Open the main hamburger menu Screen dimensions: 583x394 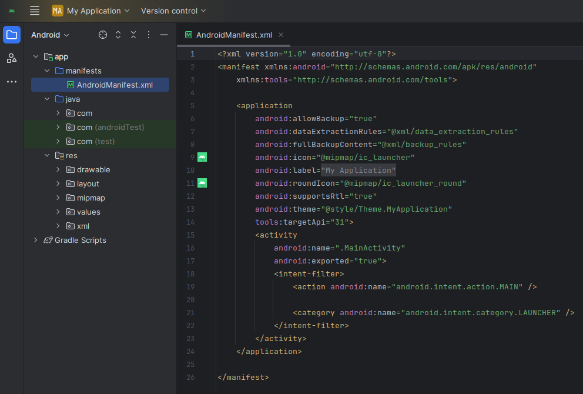tap(35, 11)
